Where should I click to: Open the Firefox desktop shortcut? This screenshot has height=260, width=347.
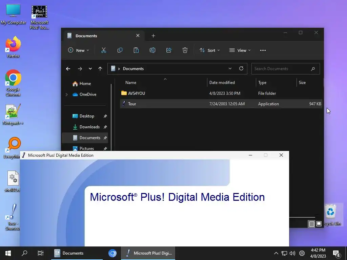(13, 47)
